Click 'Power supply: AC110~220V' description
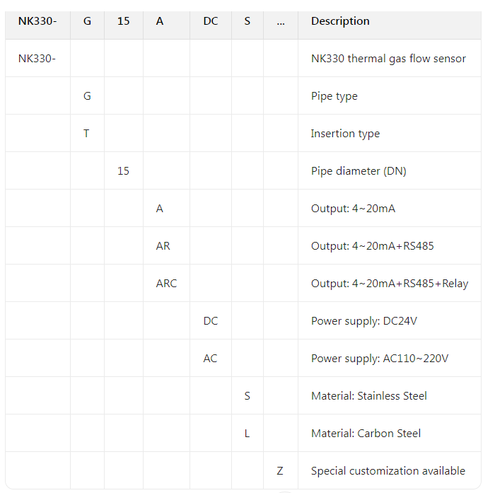Screen dimensions: 495x493 (380, 359)
